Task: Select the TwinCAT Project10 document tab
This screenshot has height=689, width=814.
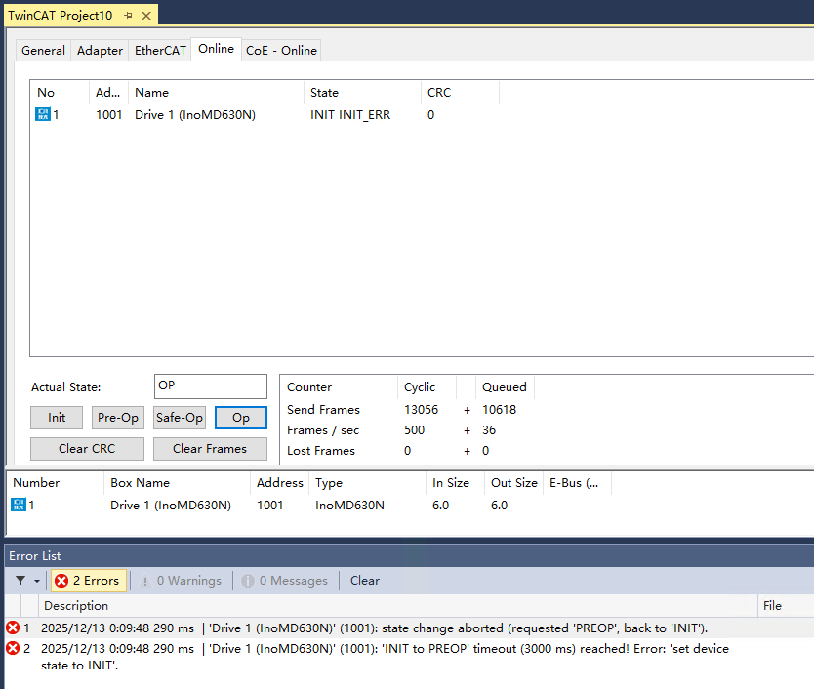Action: (61, 16)
